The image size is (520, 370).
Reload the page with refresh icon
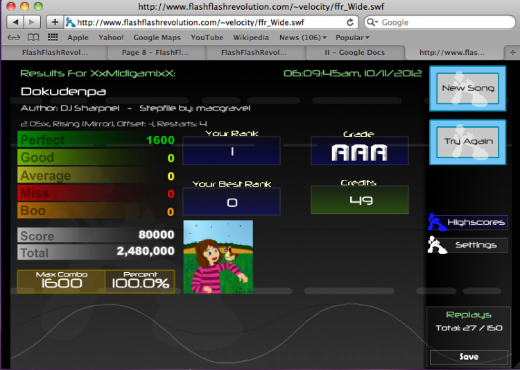350,22
